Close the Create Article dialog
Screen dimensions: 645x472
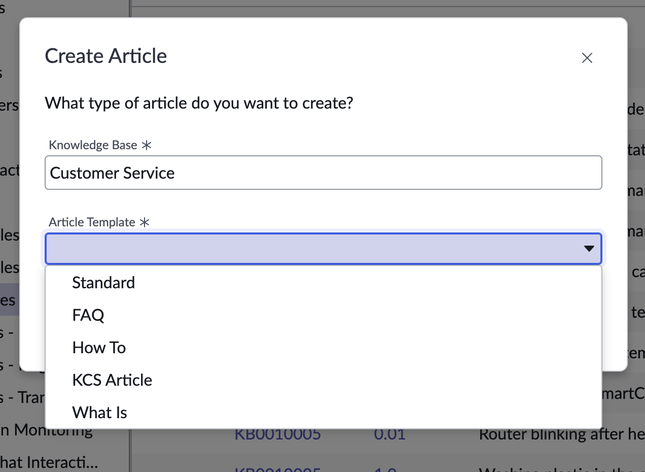(587, 57)
